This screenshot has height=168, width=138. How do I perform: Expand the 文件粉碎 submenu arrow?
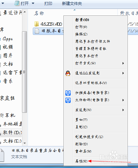pos(123,100)
